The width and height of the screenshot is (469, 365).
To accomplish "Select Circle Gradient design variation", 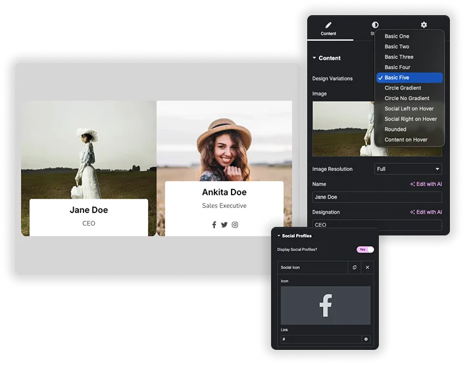I will (403, 88).
